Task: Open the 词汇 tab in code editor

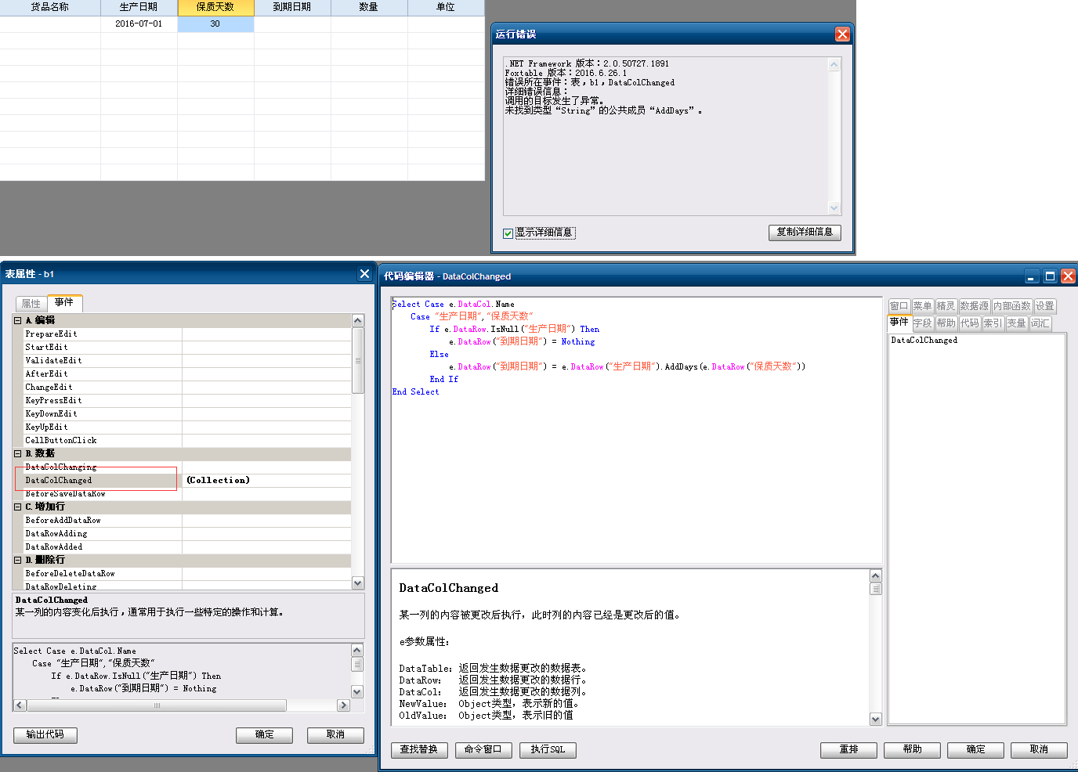Action: point(1040,323)
